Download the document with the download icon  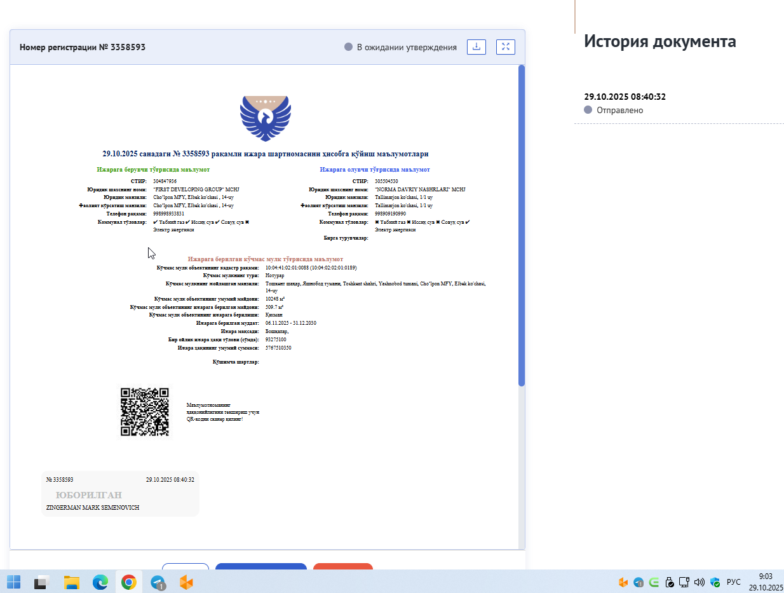(476, 47)
